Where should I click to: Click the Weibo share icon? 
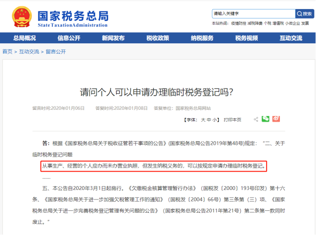[276, 119]
